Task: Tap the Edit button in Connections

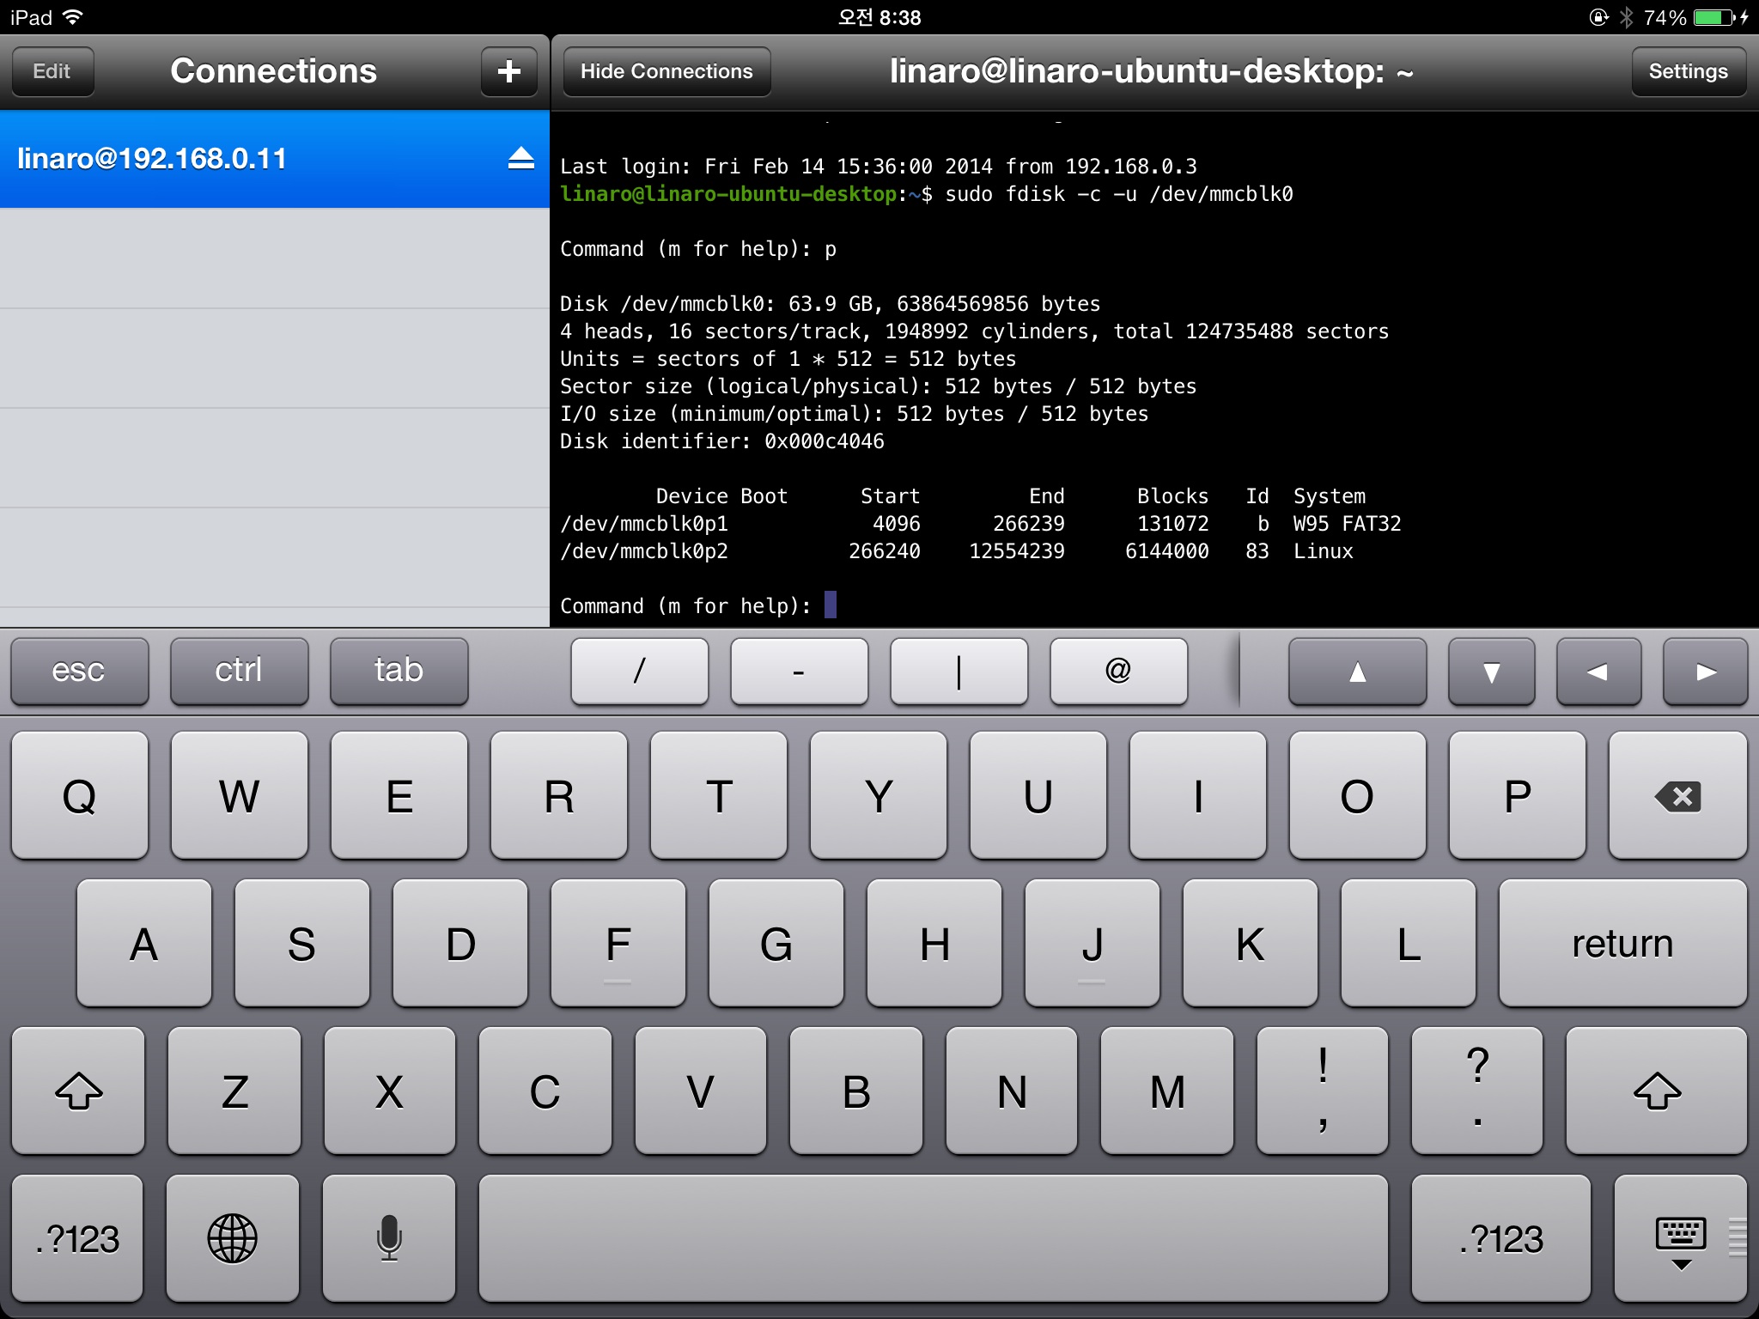Action: (52, 71)
